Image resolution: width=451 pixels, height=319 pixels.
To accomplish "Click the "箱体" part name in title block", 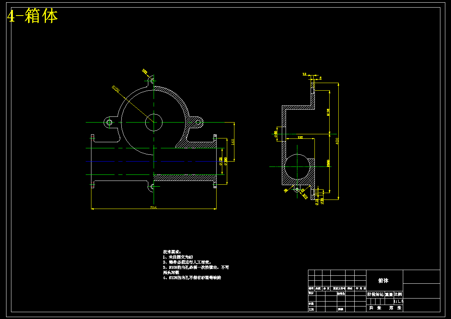I will [x=383, y=280].
